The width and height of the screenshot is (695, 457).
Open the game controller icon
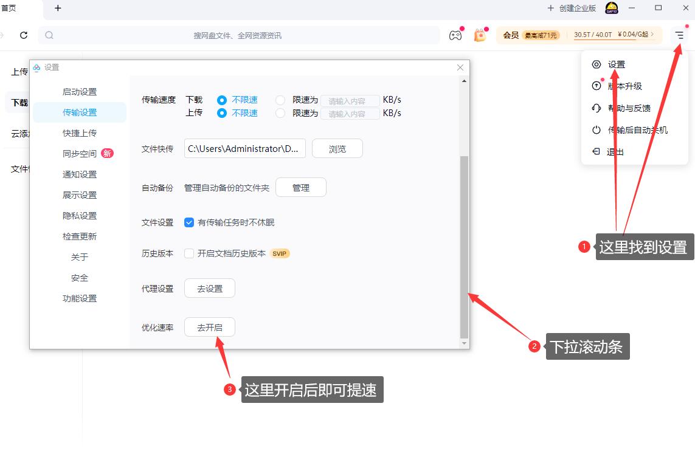point(455,35)
